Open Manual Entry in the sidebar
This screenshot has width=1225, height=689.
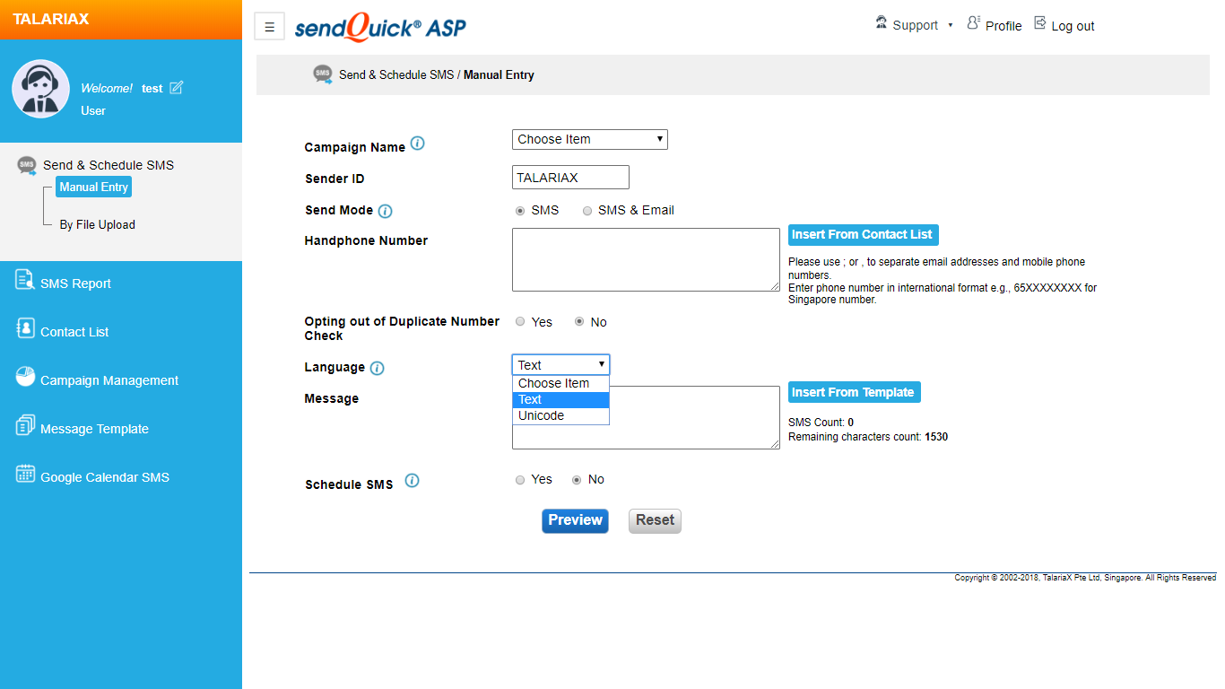click(93, 187)
